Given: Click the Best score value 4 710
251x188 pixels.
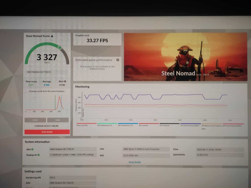Looking at the screenshot, I should click(x=62, y=85).
